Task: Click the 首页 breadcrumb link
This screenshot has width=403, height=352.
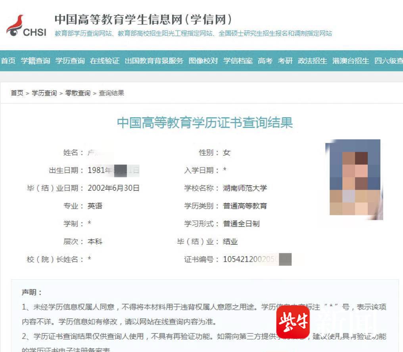Action: tap(17, 93)
